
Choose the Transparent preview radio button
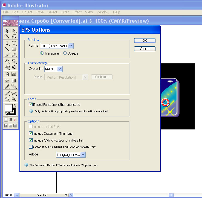click(42, 53)
